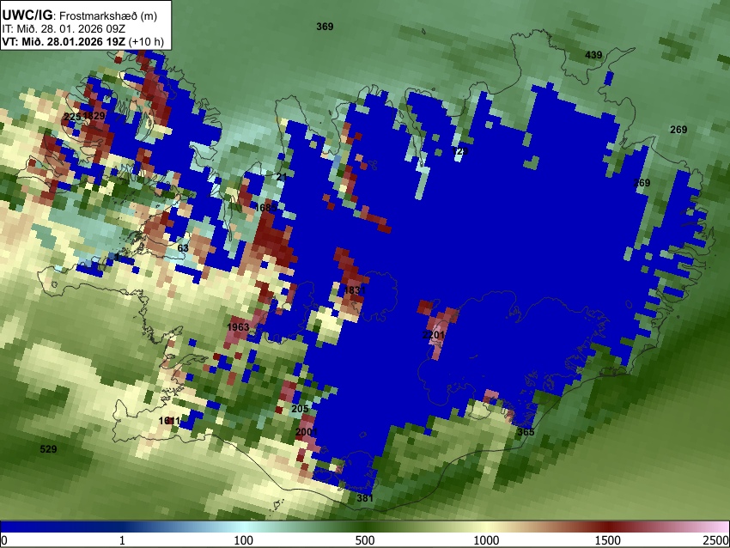This screenshot has width=730, height=548.
Task: Click the 1829 value label on the map
Action: pos(94,116)
